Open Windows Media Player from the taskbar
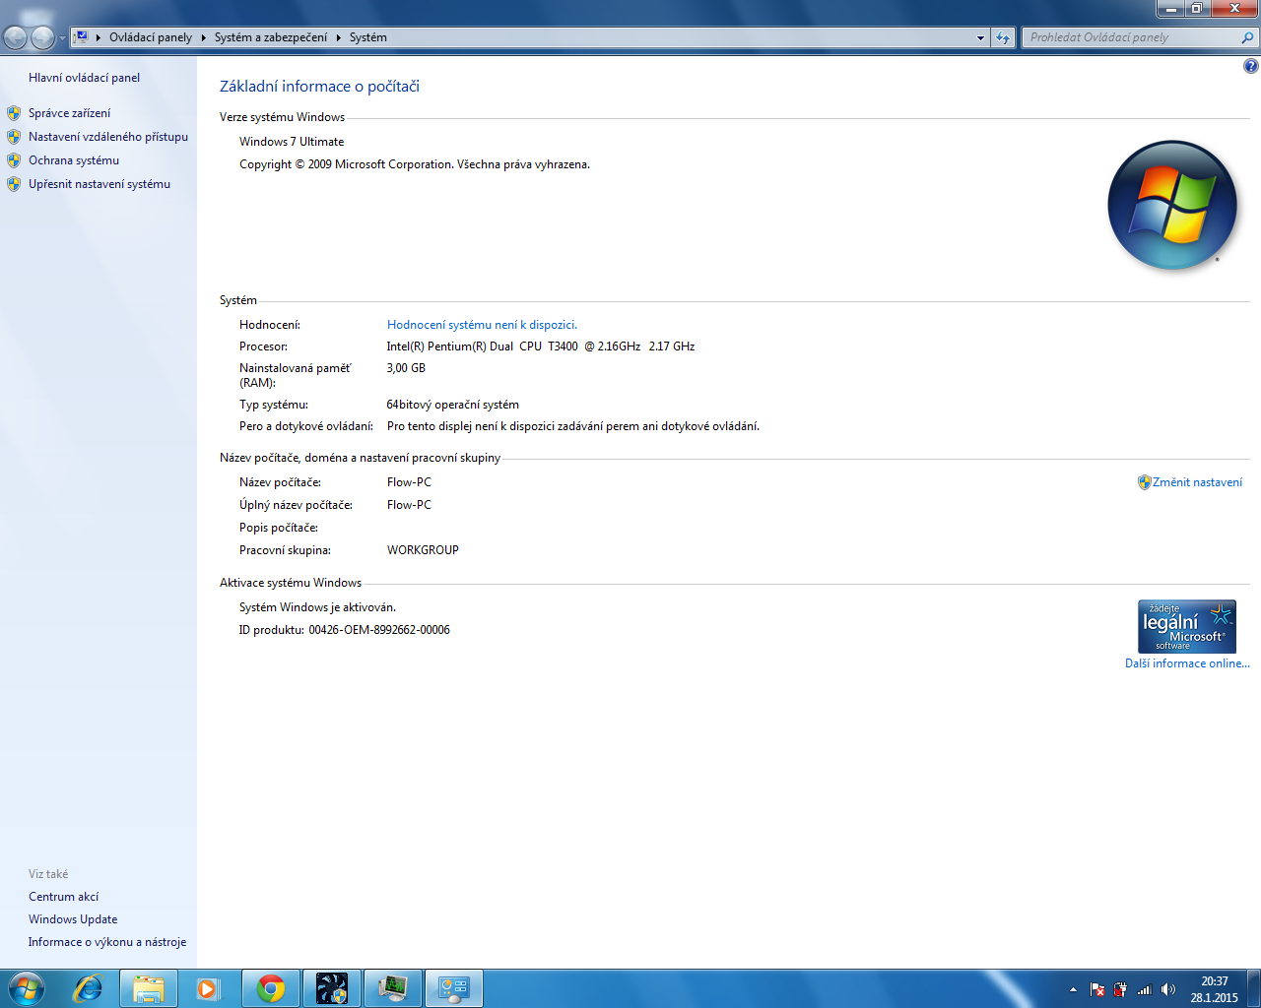The image size is (1261, 1008). click(209, 988)
